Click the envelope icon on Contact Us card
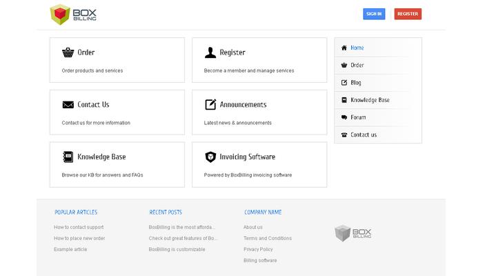 (68, 105)
